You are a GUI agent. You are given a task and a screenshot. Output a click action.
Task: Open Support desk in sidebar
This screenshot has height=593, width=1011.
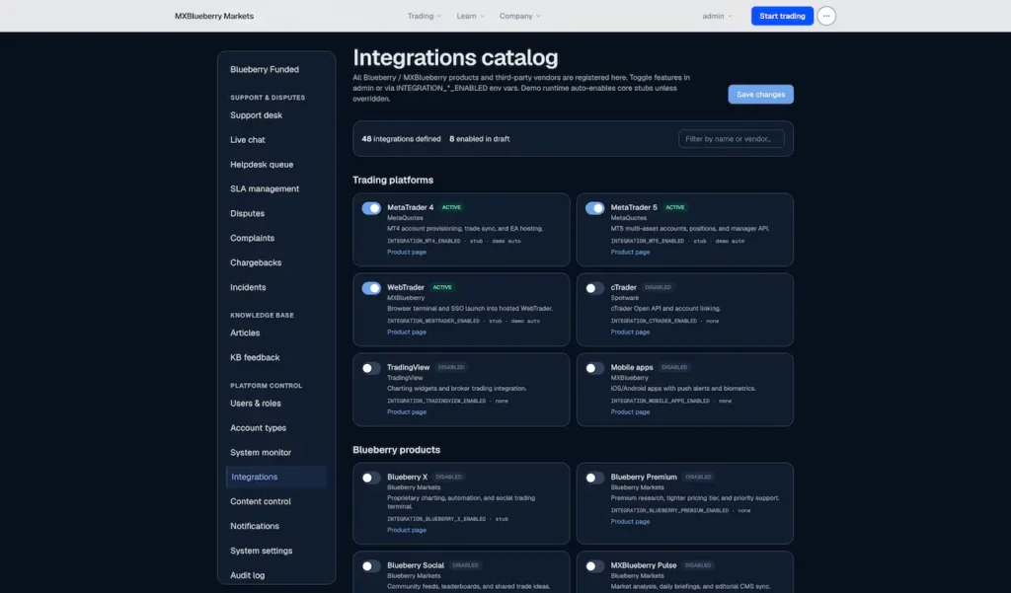pos(256,115)
